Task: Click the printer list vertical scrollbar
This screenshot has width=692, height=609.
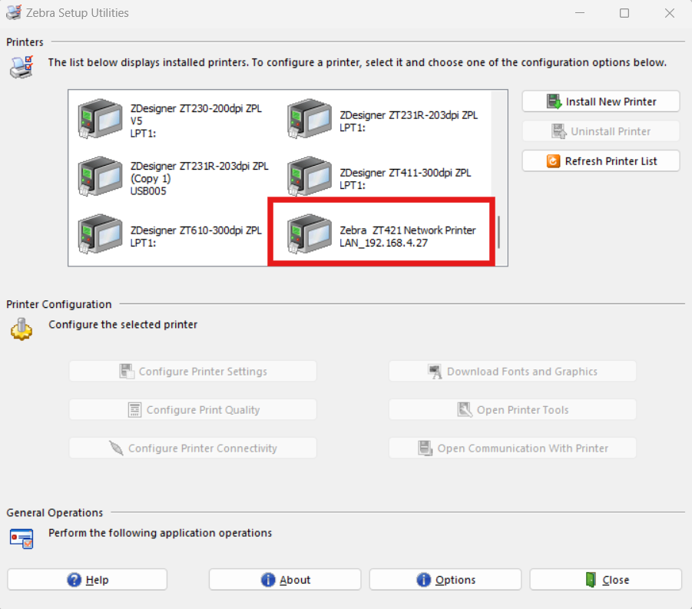Action: tap(499, 232)
